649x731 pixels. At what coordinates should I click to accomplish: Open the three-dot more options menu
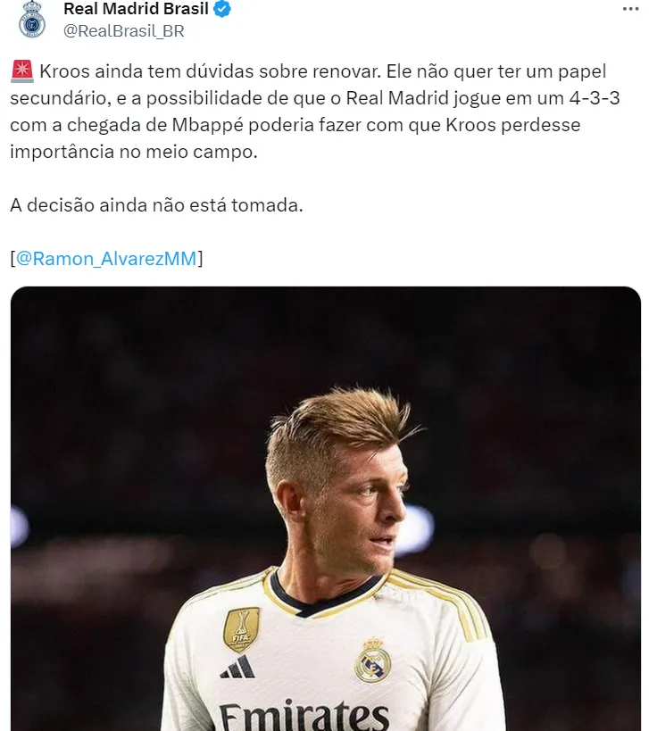click(630, 9)
